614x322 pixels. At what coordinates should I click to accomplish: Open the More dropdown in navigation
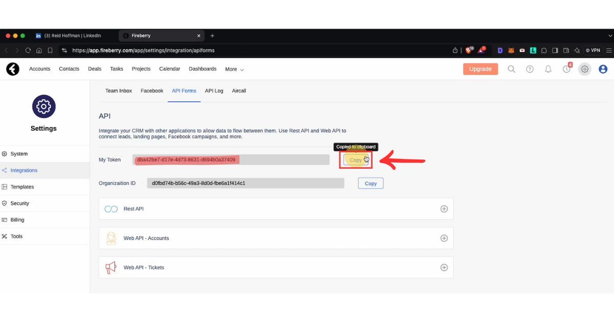tap(234, 69)
